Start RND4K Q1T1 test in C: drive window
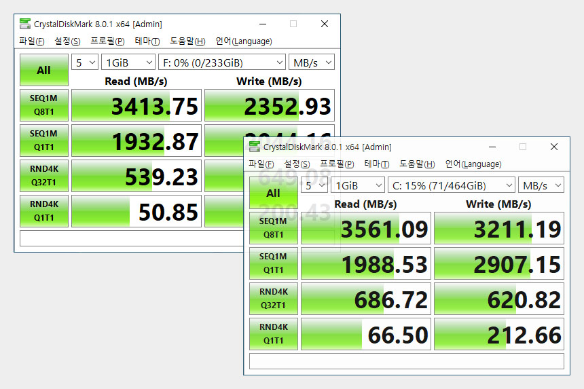 (x=274, y=334)
